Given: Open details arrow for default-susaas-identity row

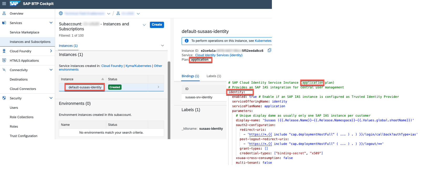Looking at the screenshot, I should point(159,87).
